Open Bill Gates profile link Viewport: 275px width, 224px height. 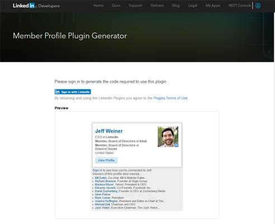click(101, 178)
